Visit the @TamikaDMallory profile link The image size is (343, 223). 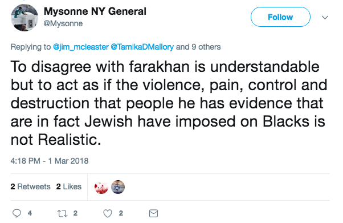tap(142, 47)
